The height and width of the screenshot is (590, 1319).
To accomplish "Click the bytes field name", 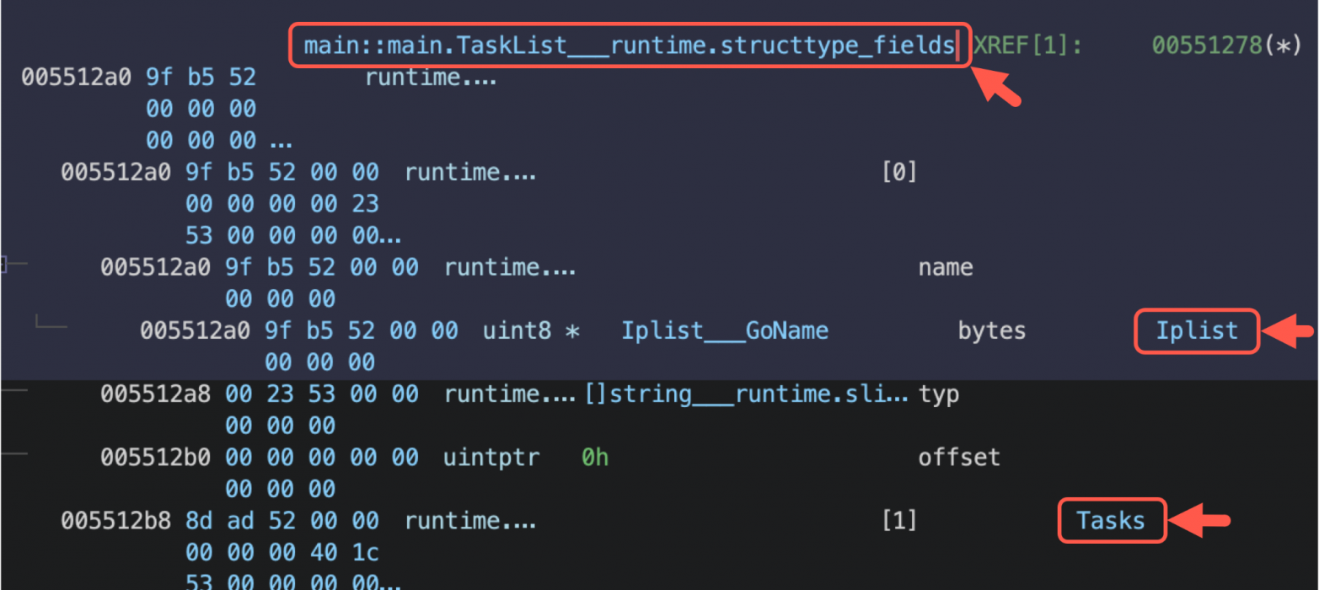I will click(991, 331).
